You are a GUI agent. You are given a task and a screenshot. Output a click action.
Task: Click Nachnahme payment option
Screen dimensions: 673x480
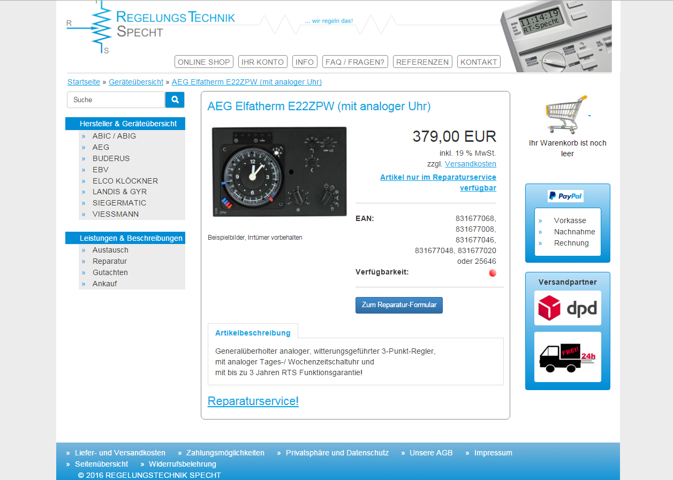click(x=574, y=232)
